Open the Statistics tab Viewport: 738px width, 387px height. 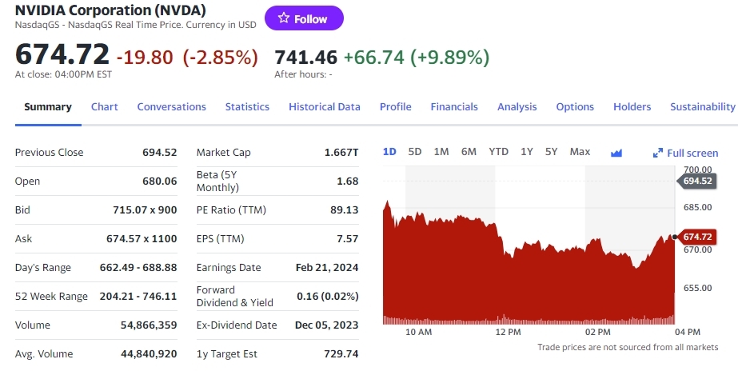[x=247, y=107]
